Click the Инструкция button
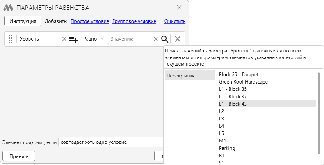The image size is (324, 165). click(23, 21)
